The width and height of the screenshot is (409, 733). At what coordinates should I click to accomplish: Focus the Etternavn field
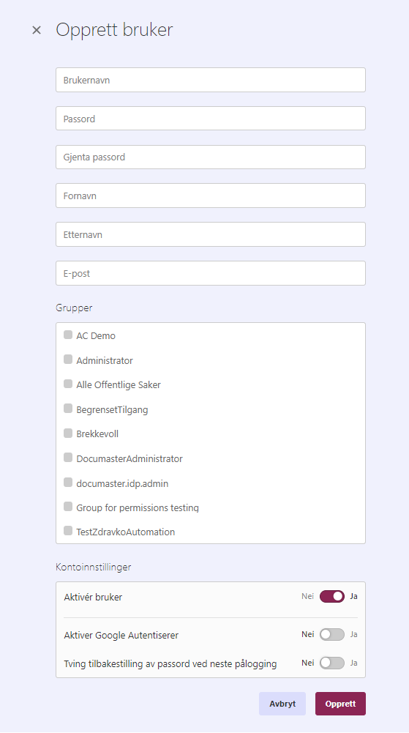coord(211,234)
